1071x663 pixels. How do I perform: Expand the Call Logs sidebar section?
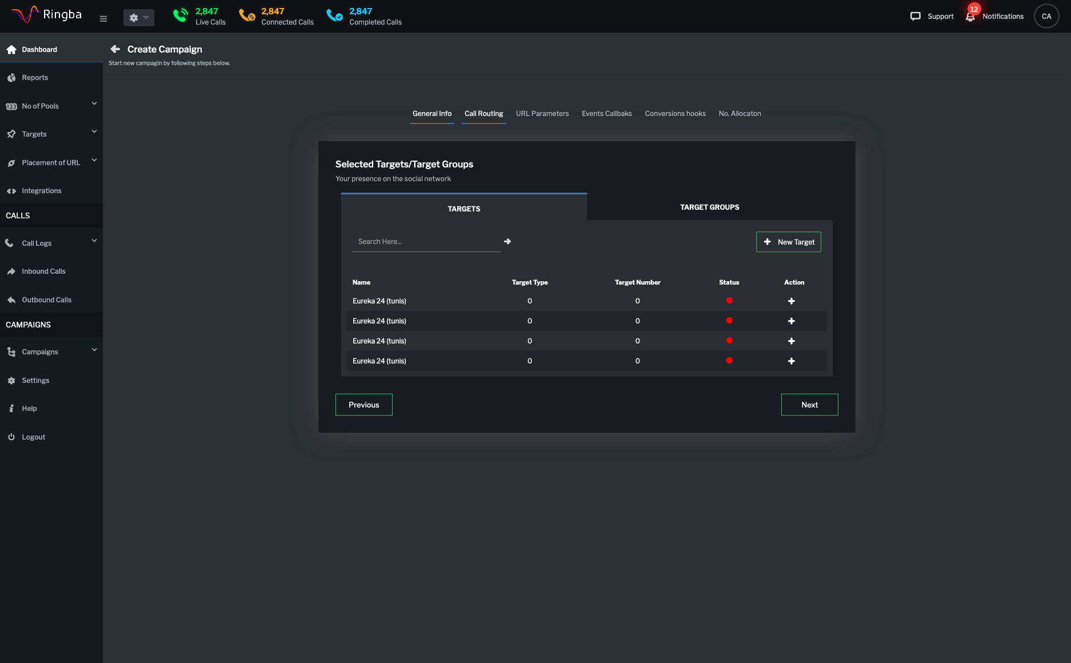point(94,241)
